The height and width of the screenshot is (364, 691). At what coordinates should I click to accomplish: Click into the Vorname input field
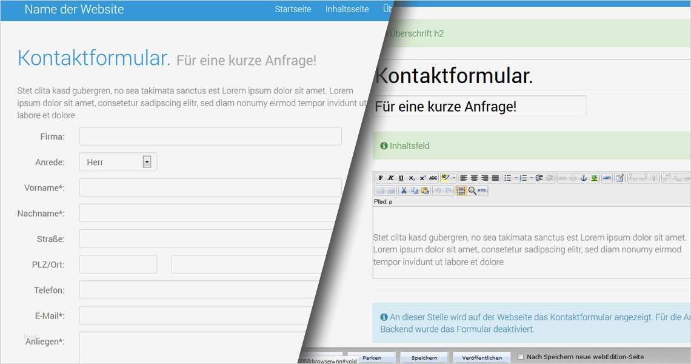click(210, 187)
